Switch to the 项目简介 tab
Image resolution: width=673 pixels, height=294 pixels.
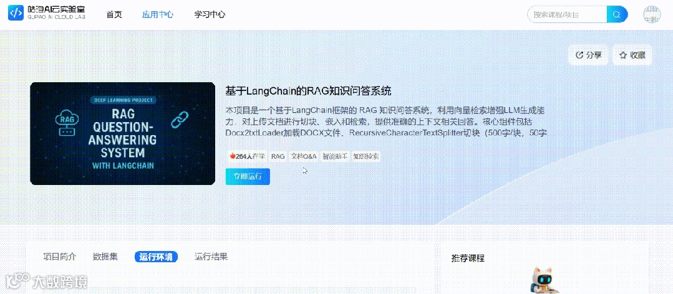point(59,257)
